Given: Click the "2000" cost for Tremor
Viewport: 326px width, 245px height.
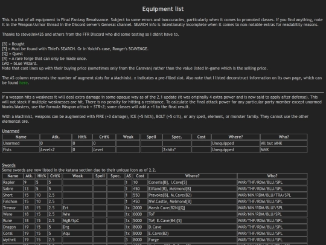Looking at the screenshot, I should click(140, 208).
